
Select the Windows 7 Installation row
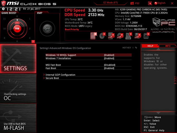[x=88, y=58]
